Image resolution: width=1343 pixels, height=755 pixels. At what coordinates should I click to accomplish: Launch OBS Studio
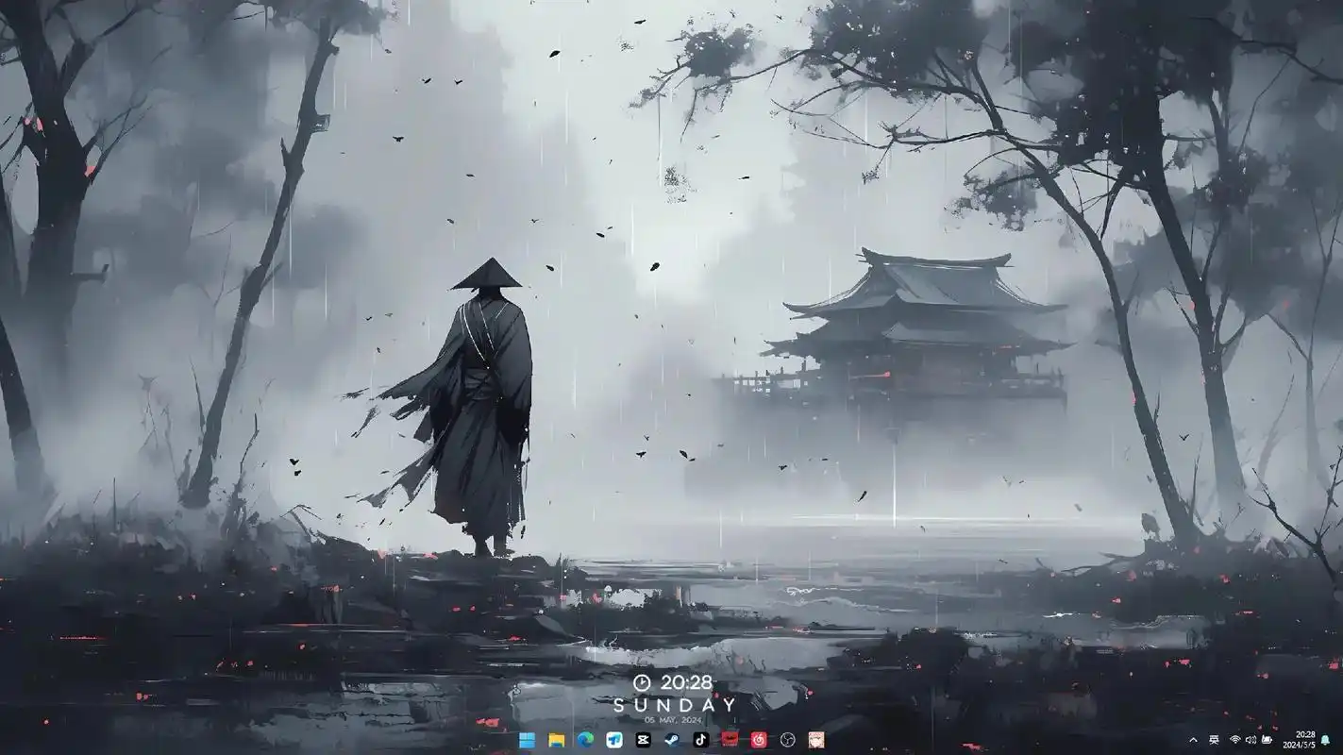(x=787, y=742)
